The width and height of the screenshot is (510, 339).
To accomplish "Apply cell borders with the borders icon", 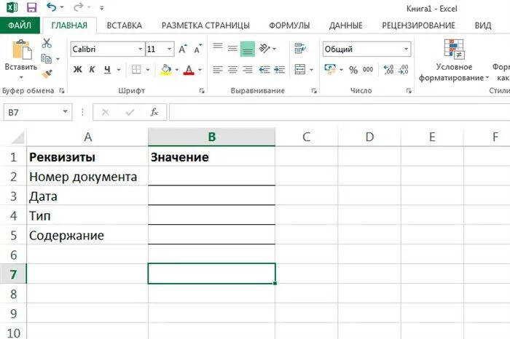I will pos(136,69).
